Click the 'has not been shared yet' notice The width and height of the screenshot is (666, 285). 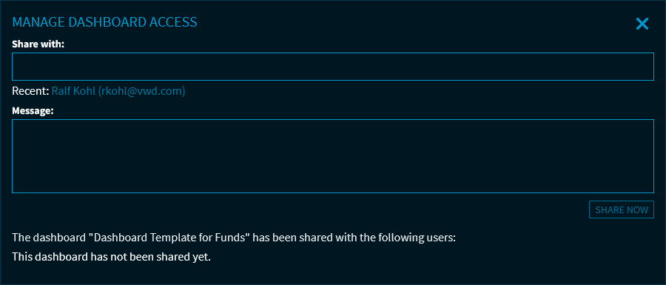point(111,257)
